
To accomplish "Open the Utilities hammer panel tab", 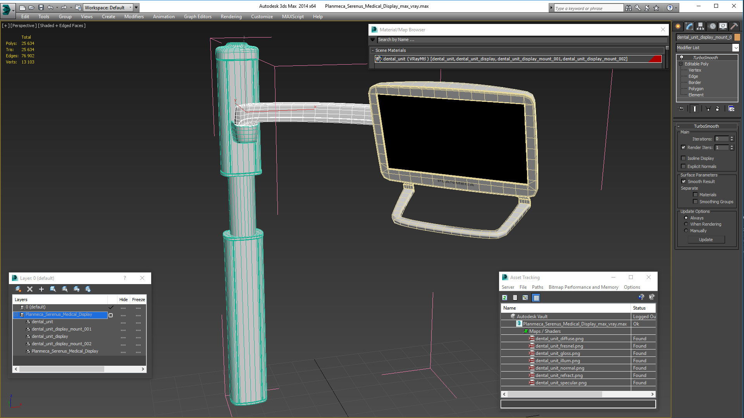I will [x=734, y=26].
